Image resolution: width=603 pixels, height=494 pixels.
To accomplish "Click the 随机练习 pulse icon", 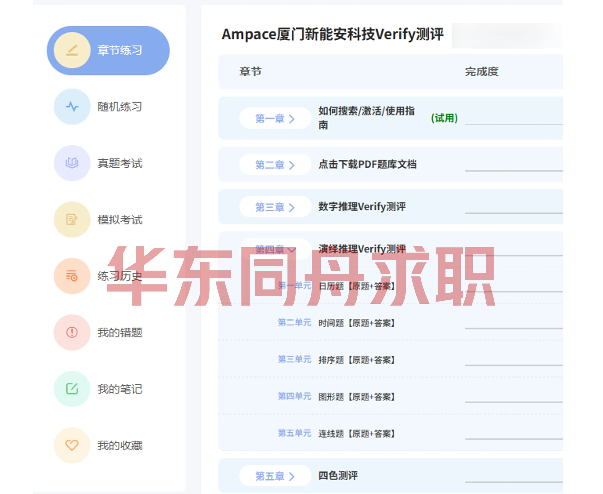I will (x=72, y=107).
